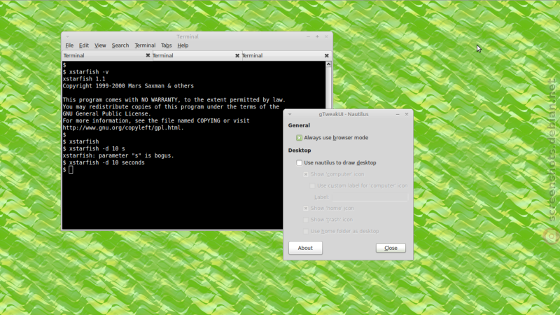Open gTweakUI window menu arrow
Image resolution: width=560 pixels, height=315 pixels.
point(290,114)
